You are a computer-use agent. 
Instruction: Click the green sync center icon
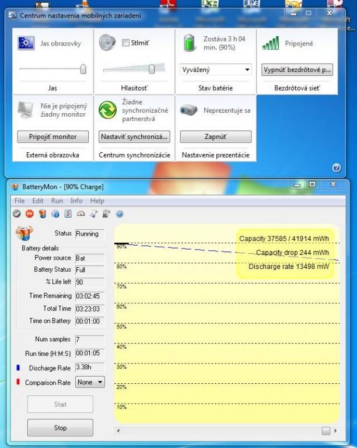(x=107, y=110)
